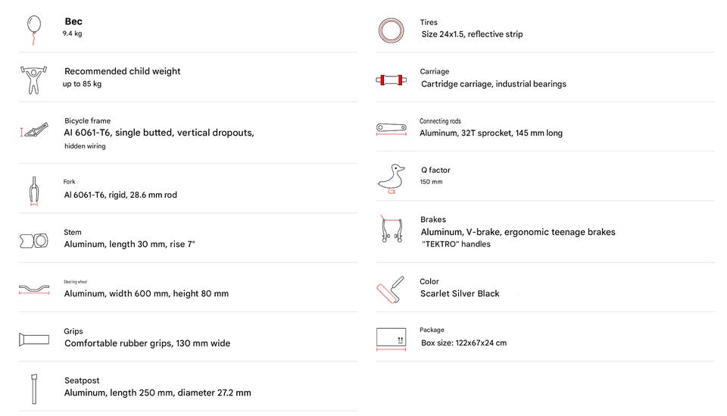Click the tire circle icon
The width and height of the screenshot is (727, 416).
coord(391,30)
